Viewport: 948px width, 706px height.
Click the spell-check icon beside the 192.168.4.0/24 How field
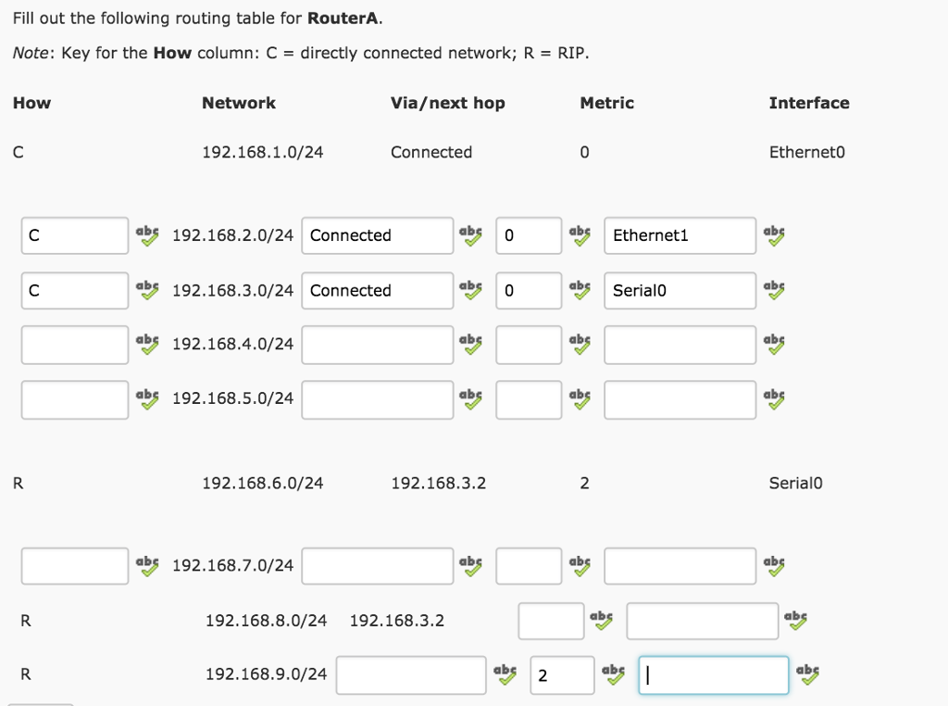(147, 345)
